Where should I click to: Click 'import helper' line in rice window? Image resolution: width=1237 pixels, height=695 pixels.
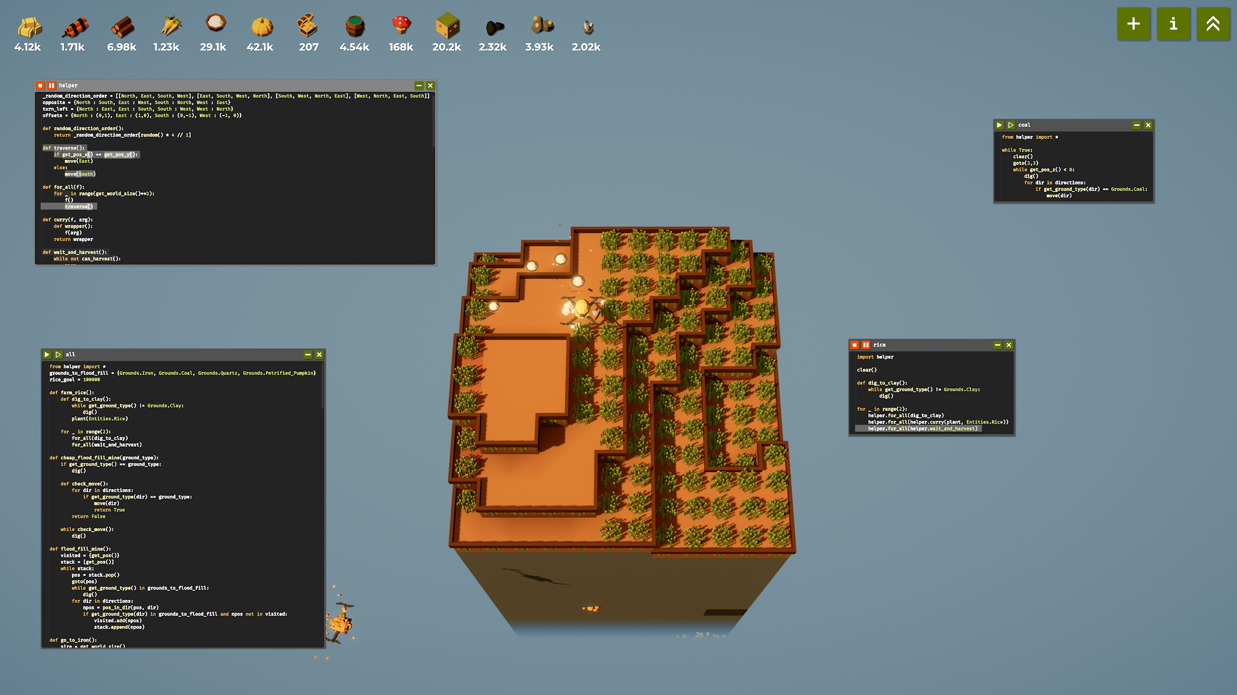tap(875, 357)
